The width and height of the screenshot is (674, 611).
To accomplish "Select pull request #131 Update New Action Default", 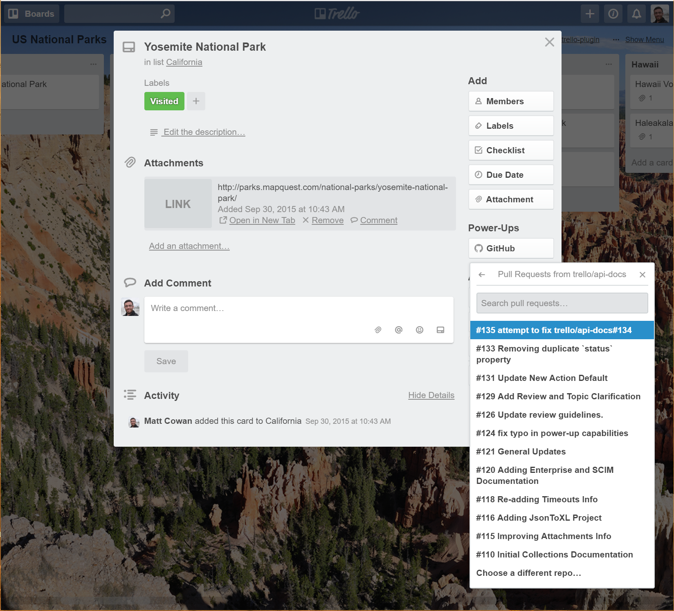I will coord(541,378).
